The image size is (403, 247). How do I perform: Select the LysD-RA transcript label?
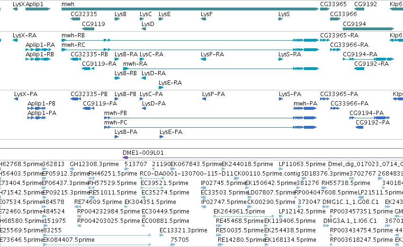click(x=154, y=73)
